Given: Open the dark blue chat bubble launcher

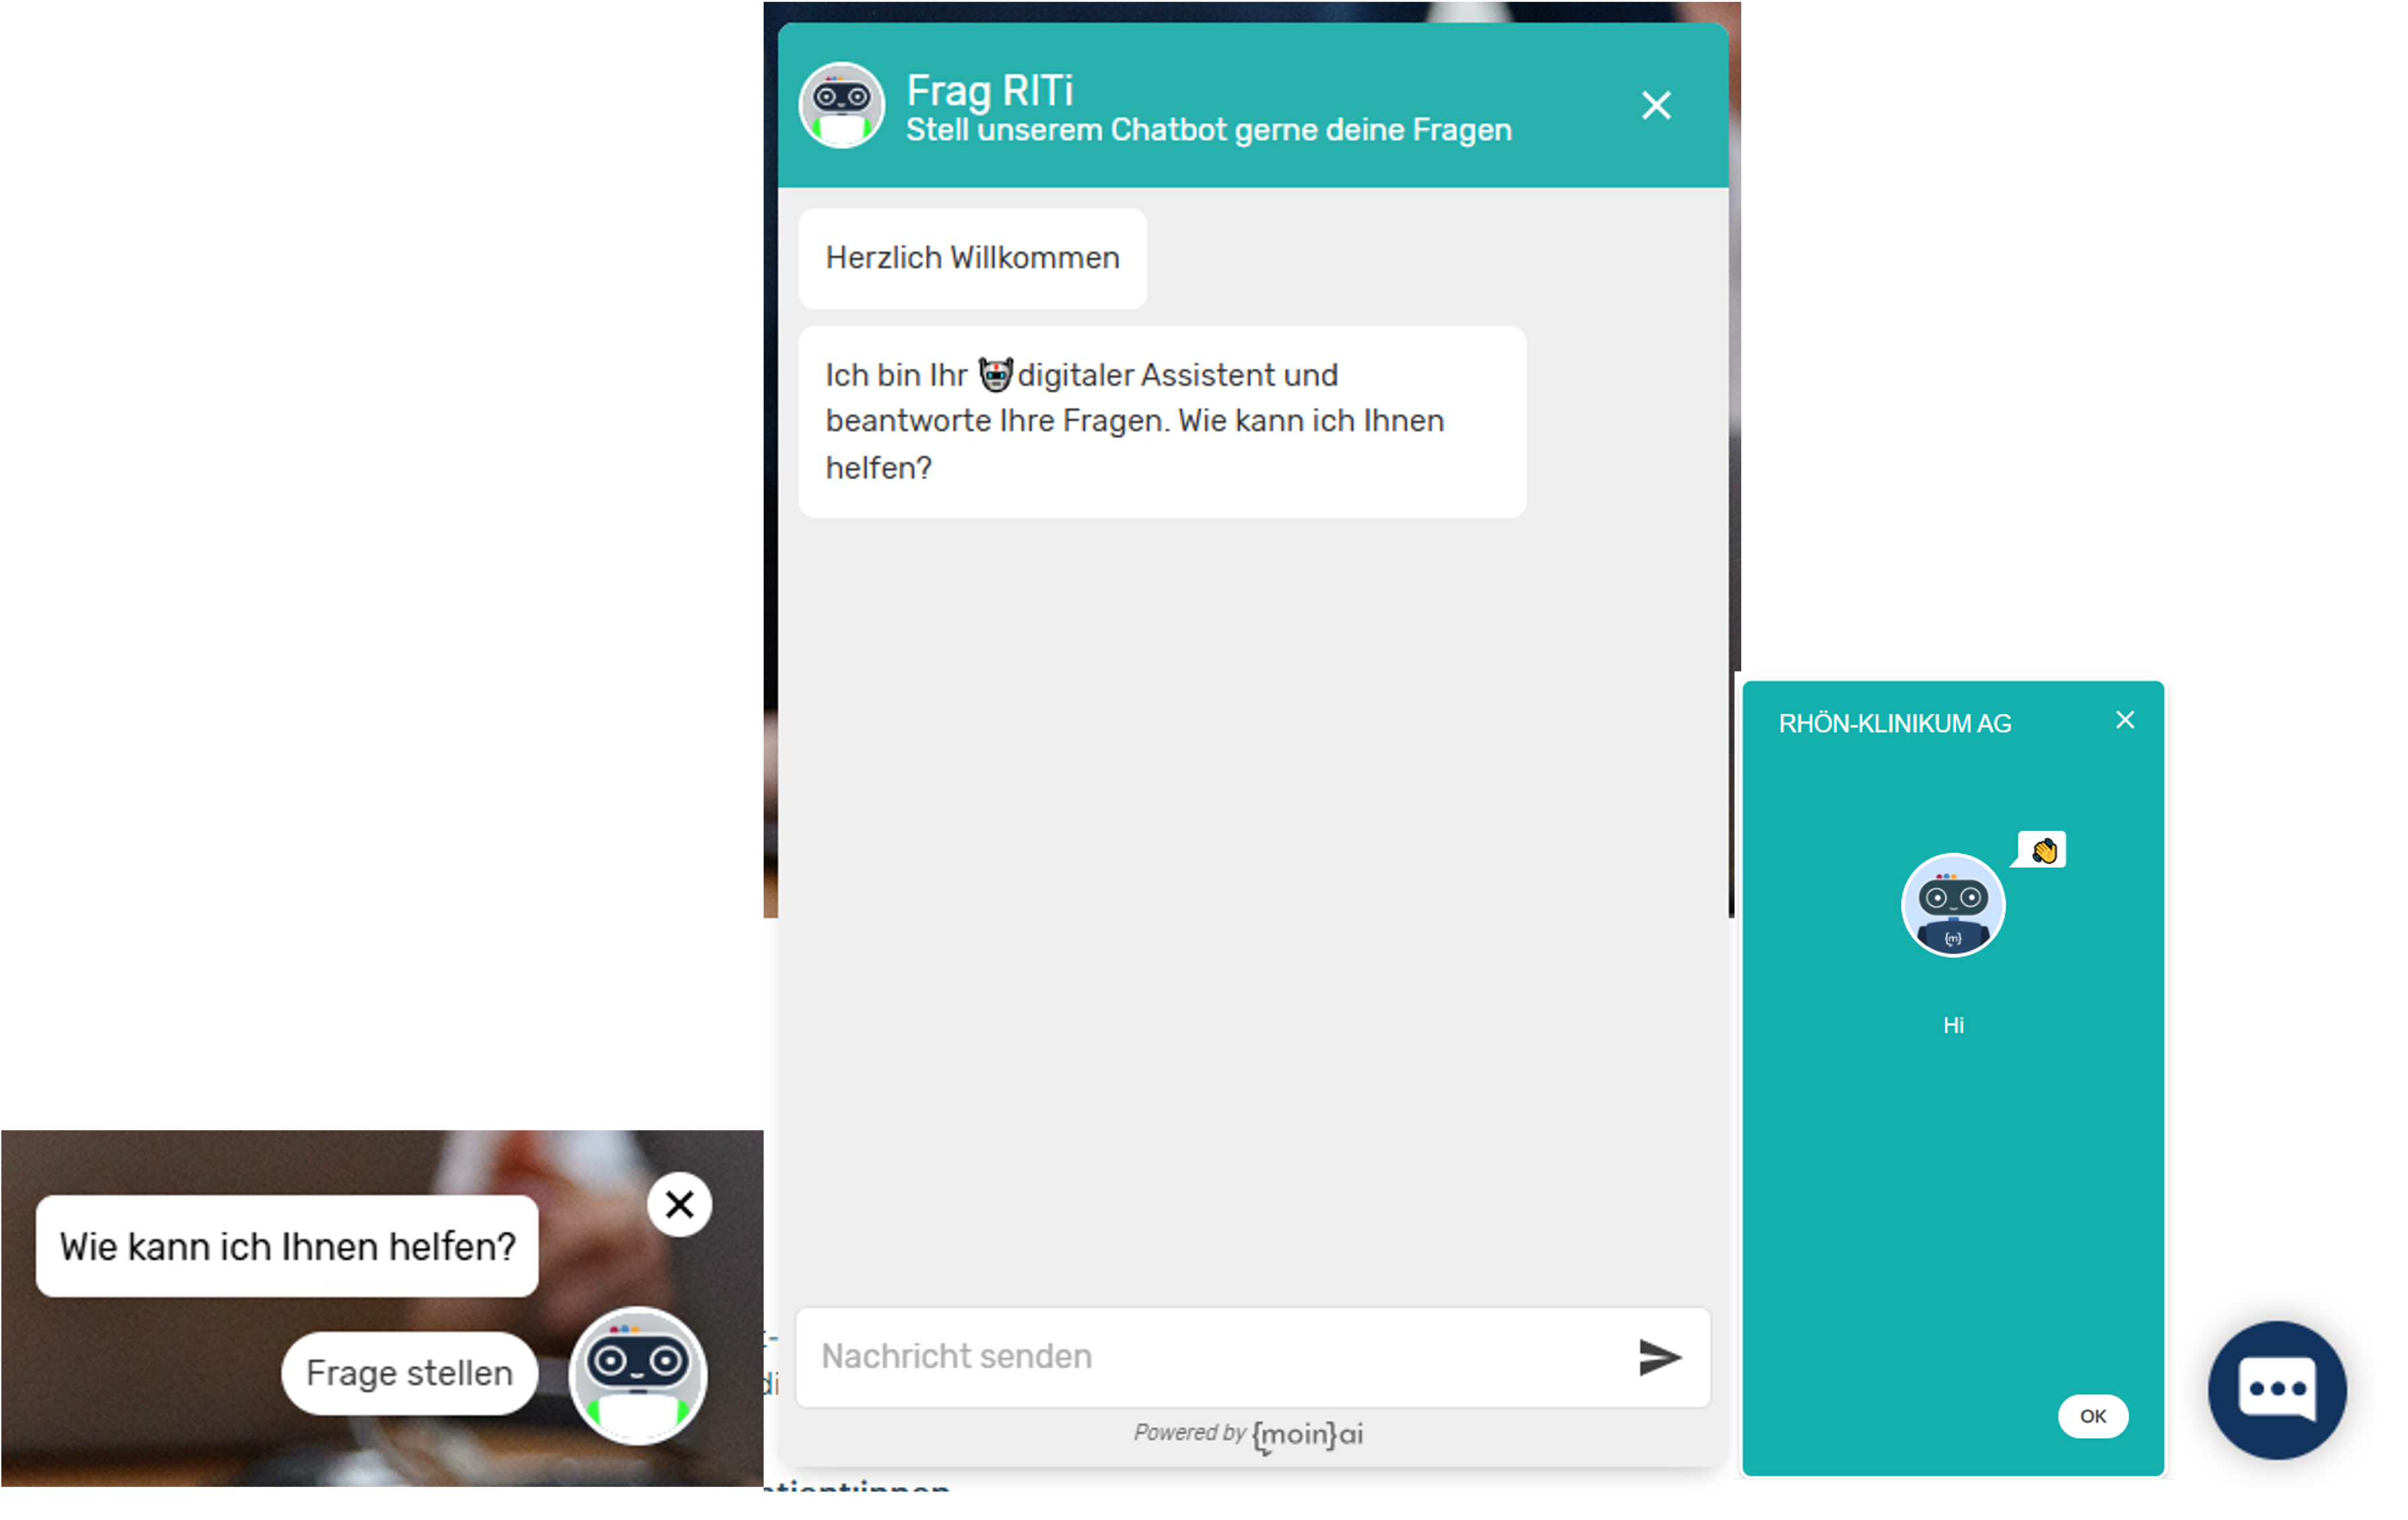Looking at the screenshot, I should (2277, 1390).
